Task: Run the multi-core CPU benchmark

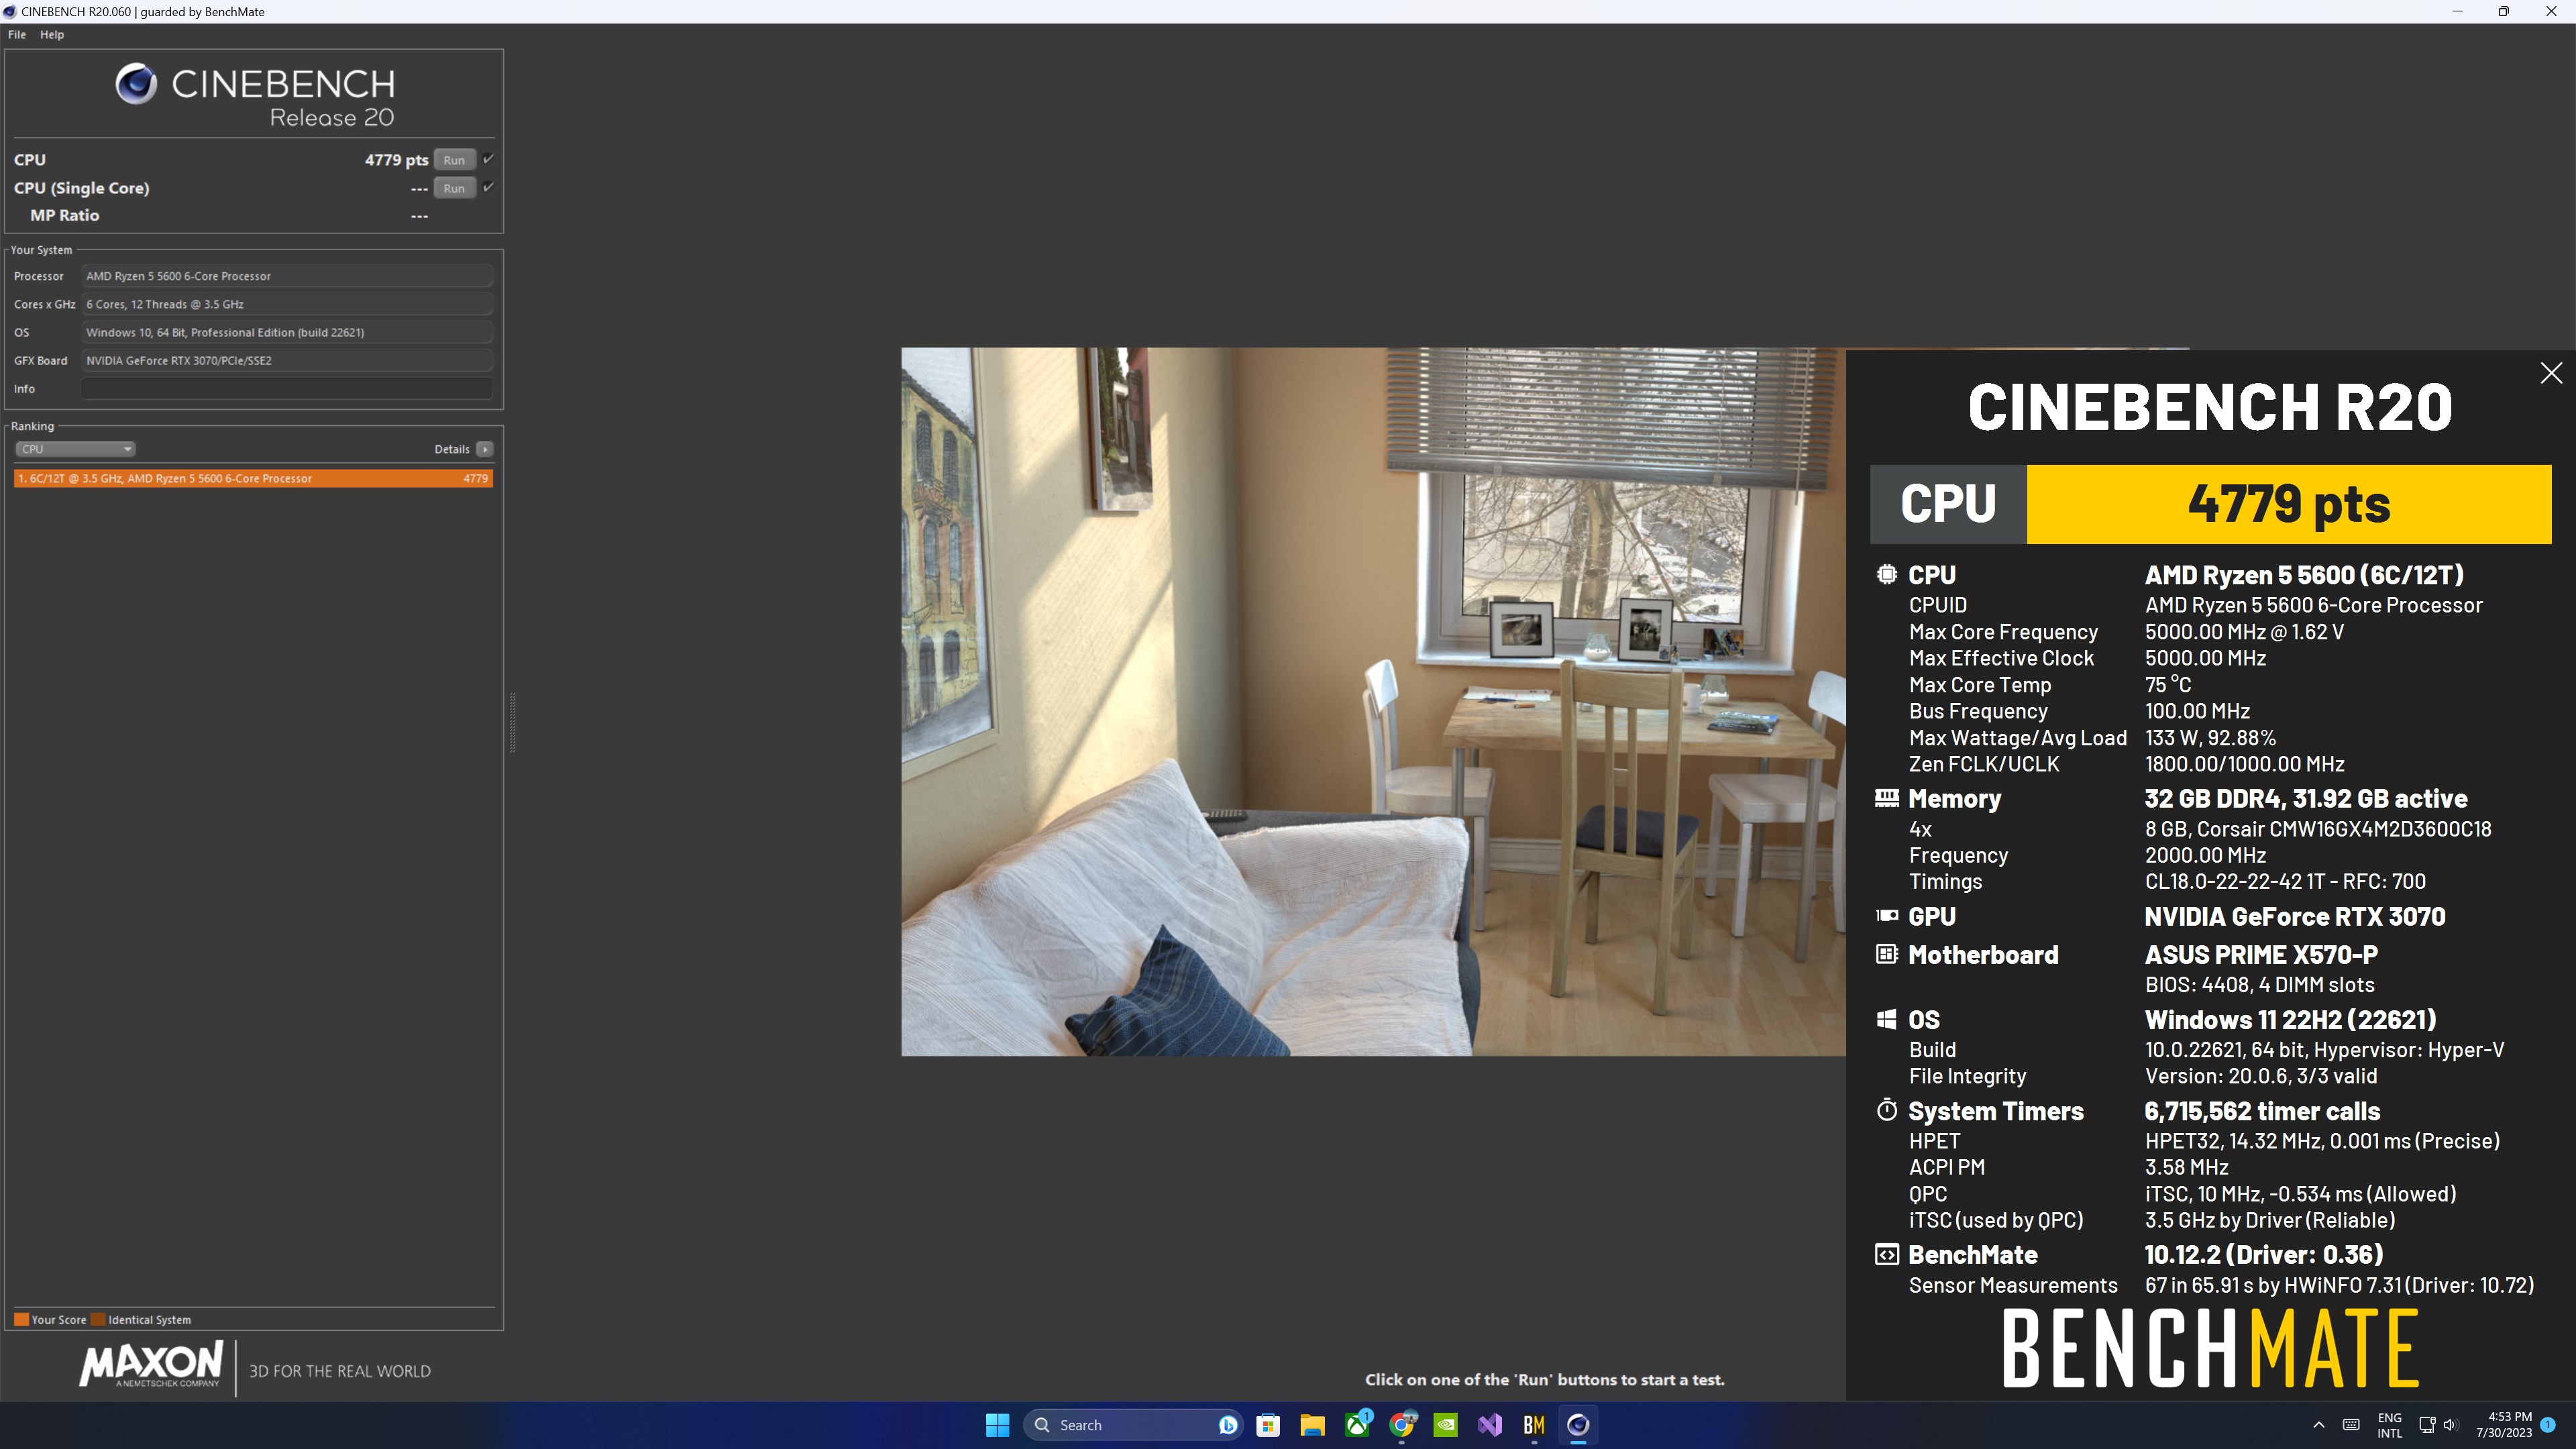Action: click(x=454, y=160)
